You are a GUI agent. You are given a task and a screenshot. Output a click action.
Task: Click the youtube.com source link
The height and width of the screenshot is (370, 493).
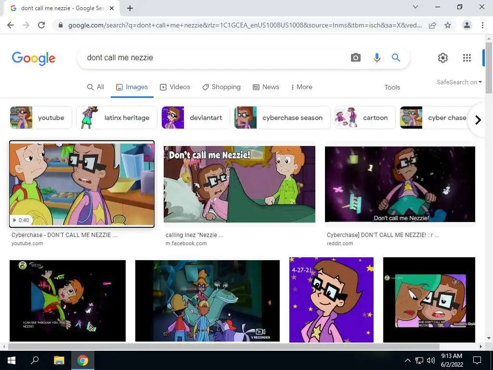[x=27, y=243]
